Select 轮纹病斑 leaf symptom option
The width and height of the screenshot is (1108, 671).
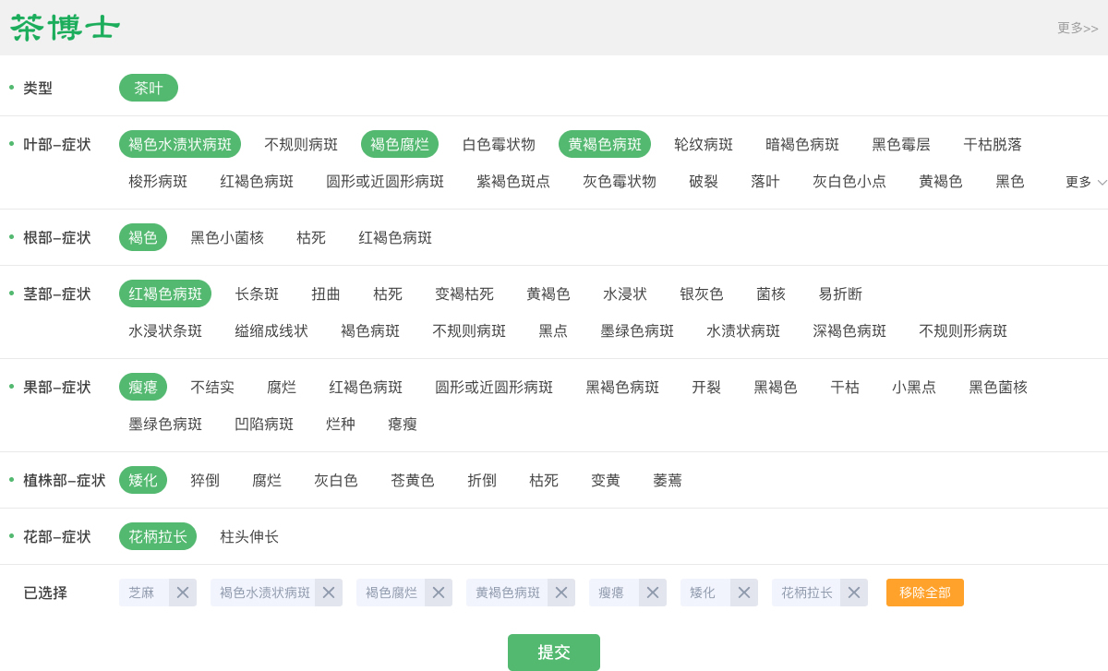click(x=704, y=144)
